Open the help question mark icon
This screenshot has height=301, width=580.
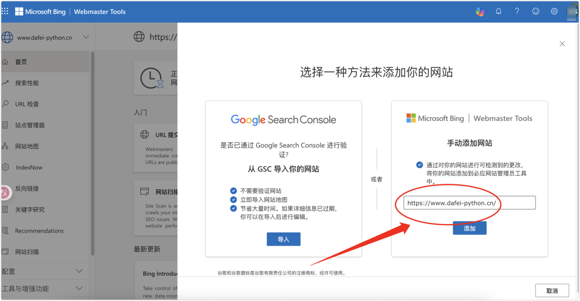pyautogui.click(x=517, y=11)
